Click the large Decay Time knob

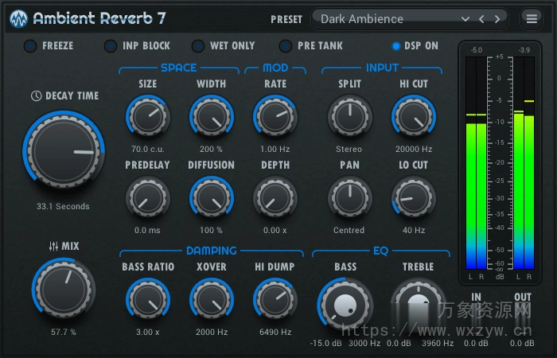pyautogui.click(x=64, y=150)
